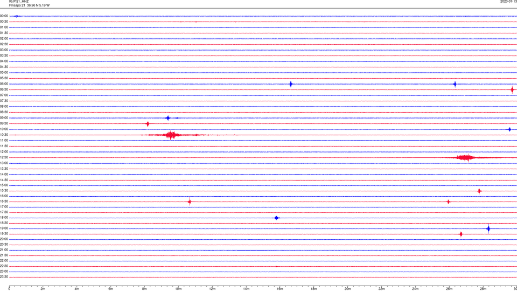Pick the blue spike on the 18:00 trace
Viewport: 517px width, 291px height.
[x=277, y=218]
